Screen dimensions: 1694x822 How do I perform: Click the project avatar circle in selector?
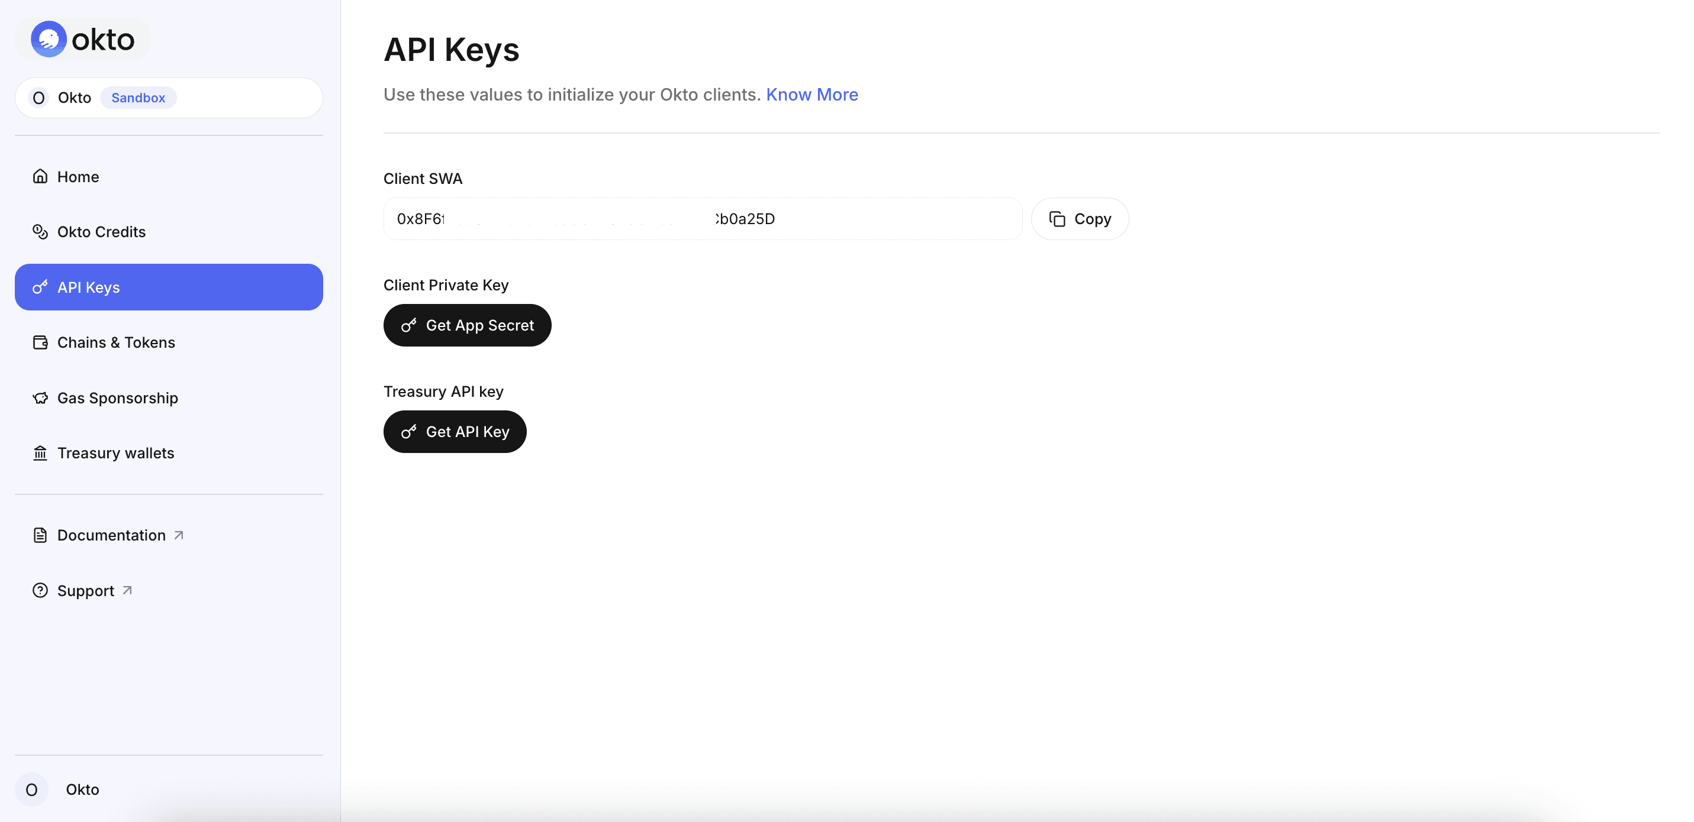tap(39, 98)
